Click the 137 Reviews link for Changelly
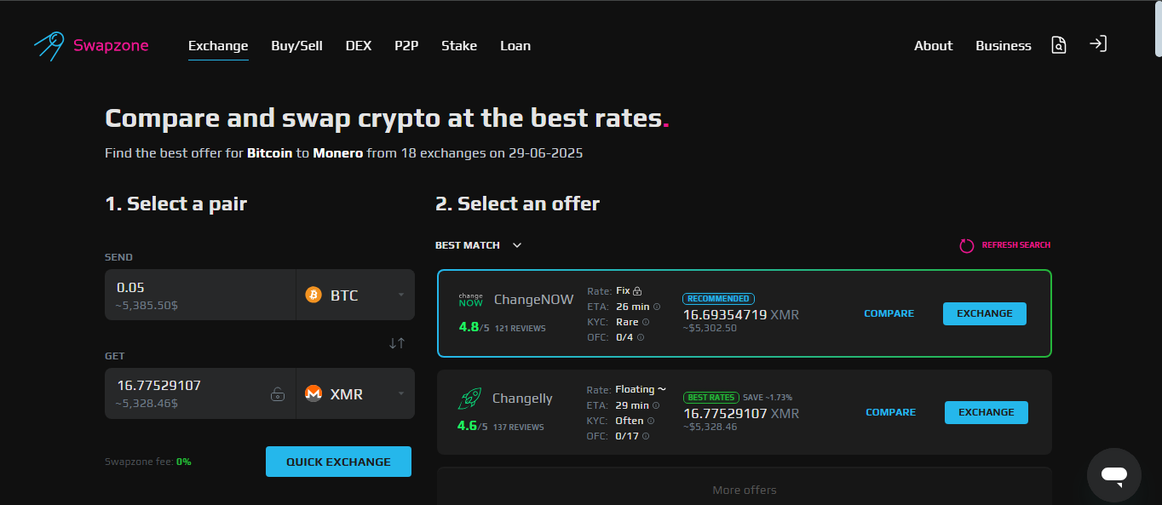The height and width of the screenshot is (505, 1162). tap(519, 428)
